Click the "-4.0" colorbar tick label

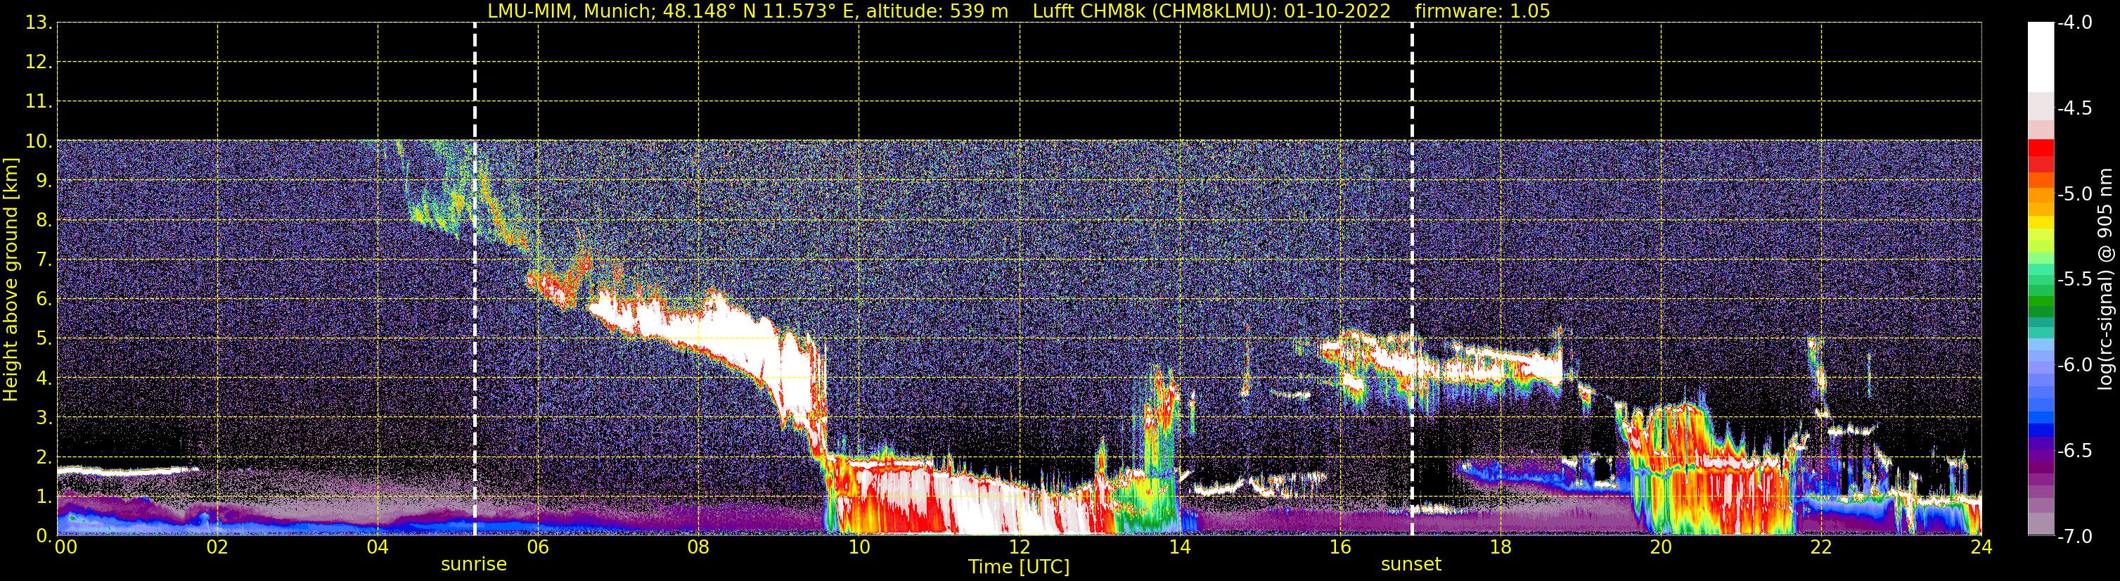click(x=2075, y=23)
